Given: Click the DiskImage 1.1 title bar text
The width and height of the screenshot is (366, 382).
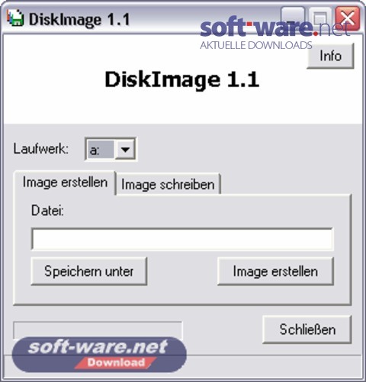Looking at the screenshot, I should click(x=79, y=19).
